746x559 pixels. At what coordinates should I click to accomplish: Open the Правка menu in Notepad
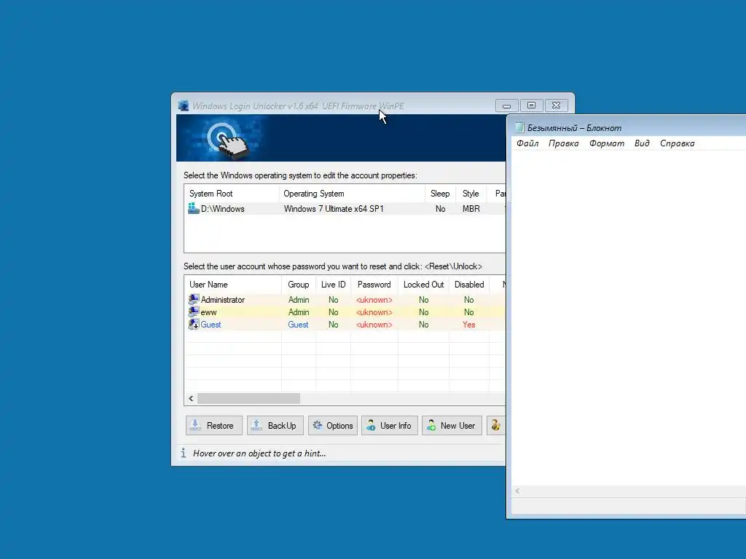pyautogui.click(x=564, y=143)
